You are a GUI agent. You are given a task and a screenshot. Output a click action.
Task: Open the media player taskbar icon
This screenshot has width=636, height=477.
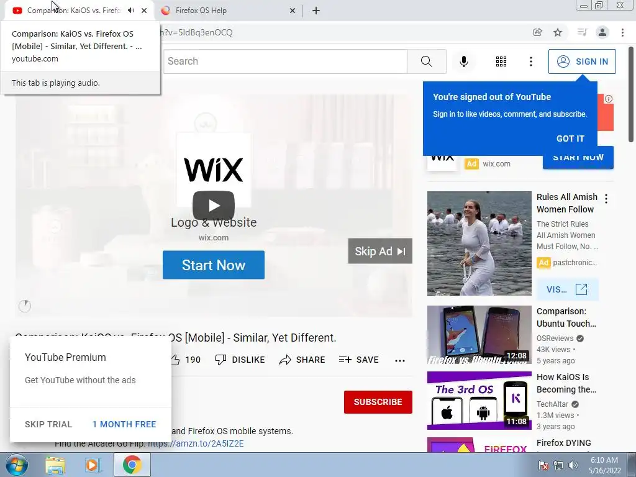93,465
